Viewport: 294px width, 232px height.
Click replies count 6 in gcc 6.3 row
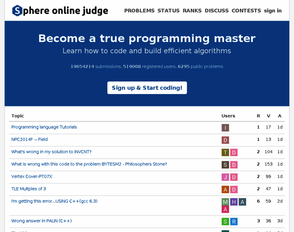point(258,201)
